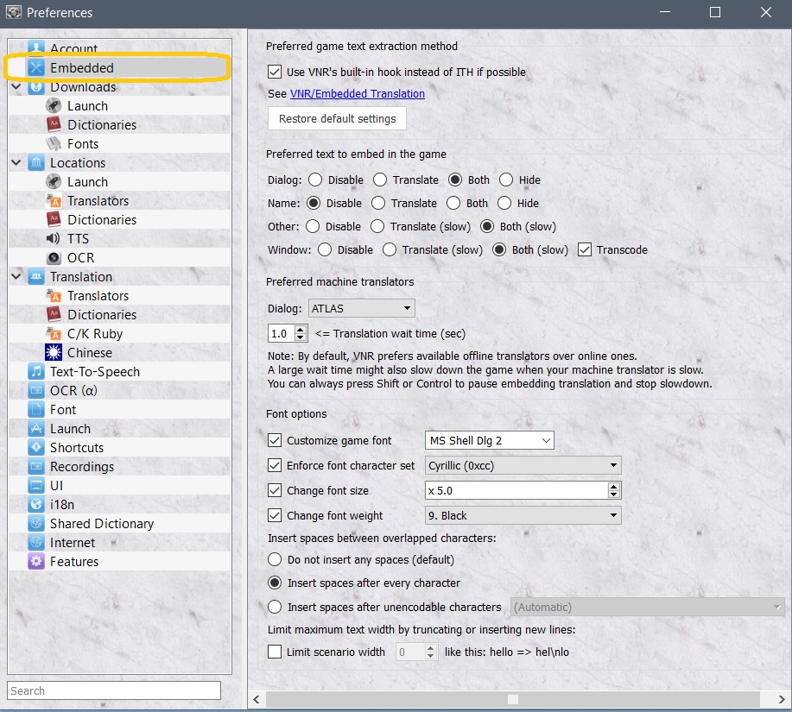Click the Shortcuts icon in sidebar
This screenshot has width=792, height=712.
click(36, 448)
